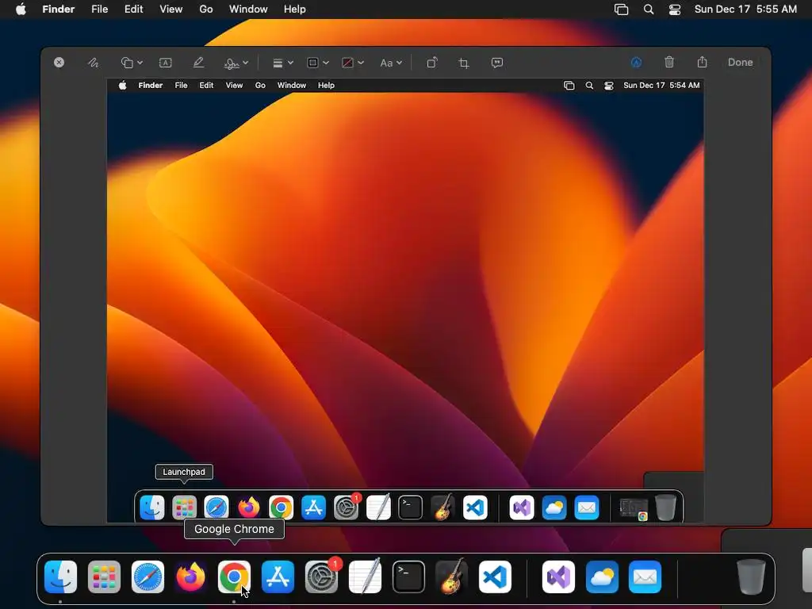Click the "Sun Dec 17 5:55 AM" clock
Image resolution: width=812 pixels, height=609 pixels.
point(745,10)
